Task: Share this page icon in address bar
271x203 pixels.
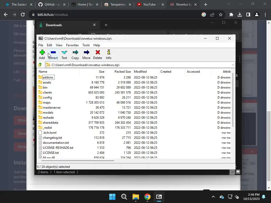Action: click(212, 15)
